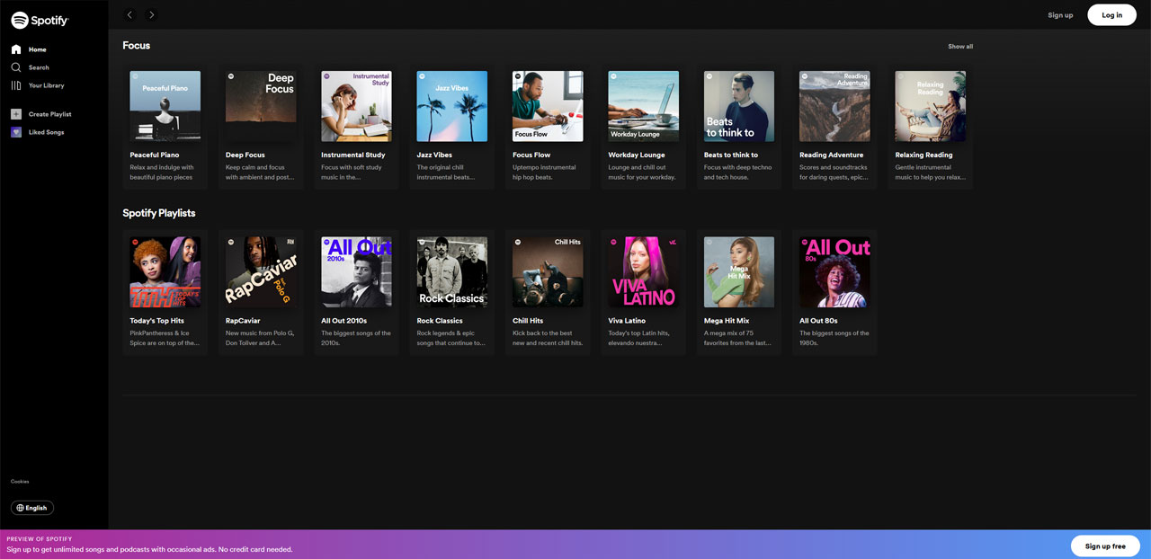Click the Log in button

[1112, 14]
